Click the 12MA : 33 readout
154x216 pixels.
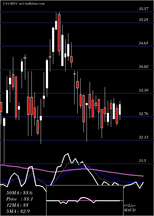tap(17, 205)
